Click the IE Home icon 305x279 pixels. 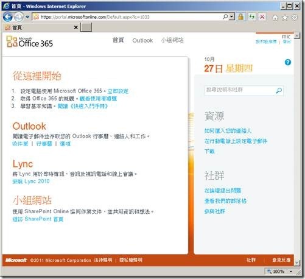[x=275, y=18]
